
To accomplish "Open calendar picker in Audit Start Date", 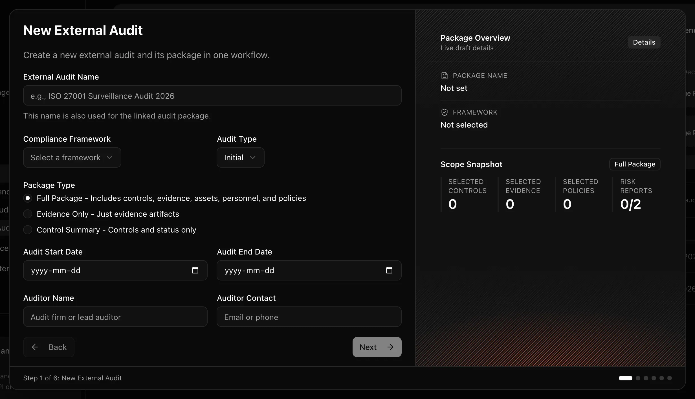I will pos(195,270).
